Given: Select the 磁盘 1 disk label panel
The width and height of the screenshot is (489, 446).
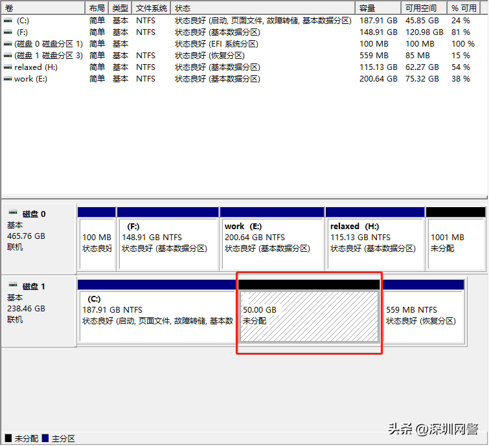Looking at the screenshot, I should tap(39, 311).
